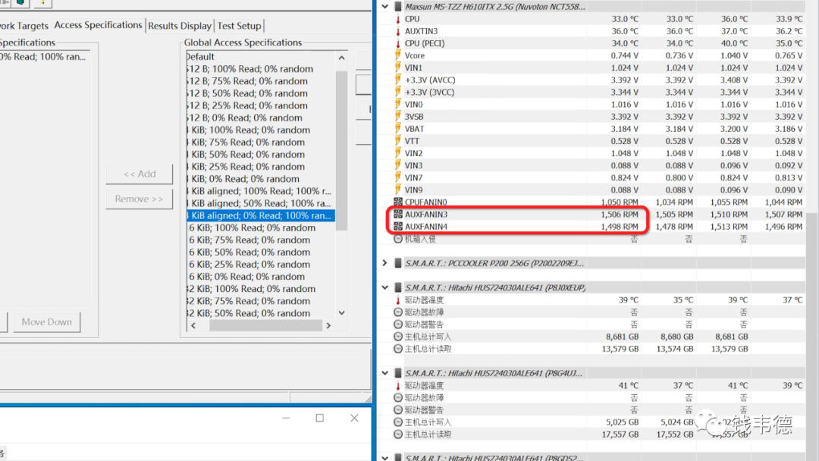Viewport: 819px width, 461px height.
Task: Click the 机箱入侵 status circle icon
Action: (398, 239)
